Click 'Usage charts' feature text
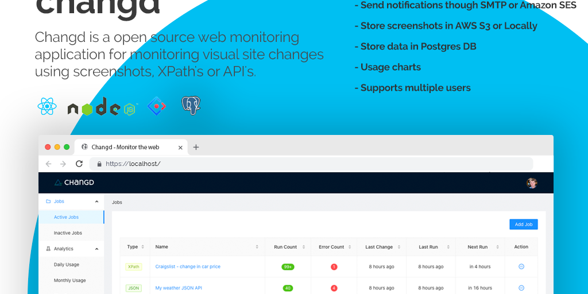The image size is (588, 294). pos(388,67)
